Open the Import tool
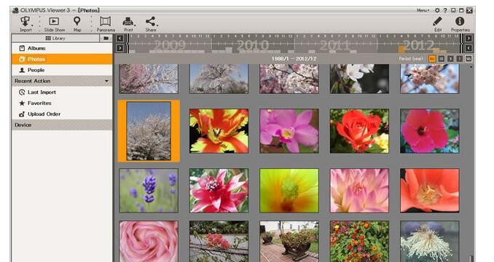 pos(25,23)
